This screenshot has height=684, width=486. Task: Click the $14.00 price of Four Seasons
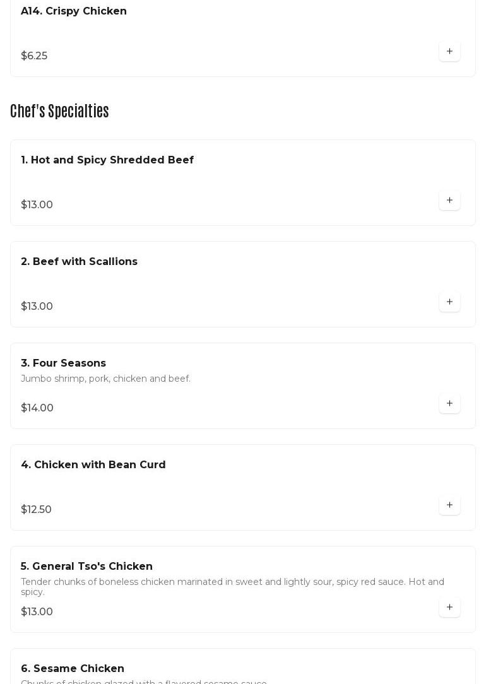(37, 408)
